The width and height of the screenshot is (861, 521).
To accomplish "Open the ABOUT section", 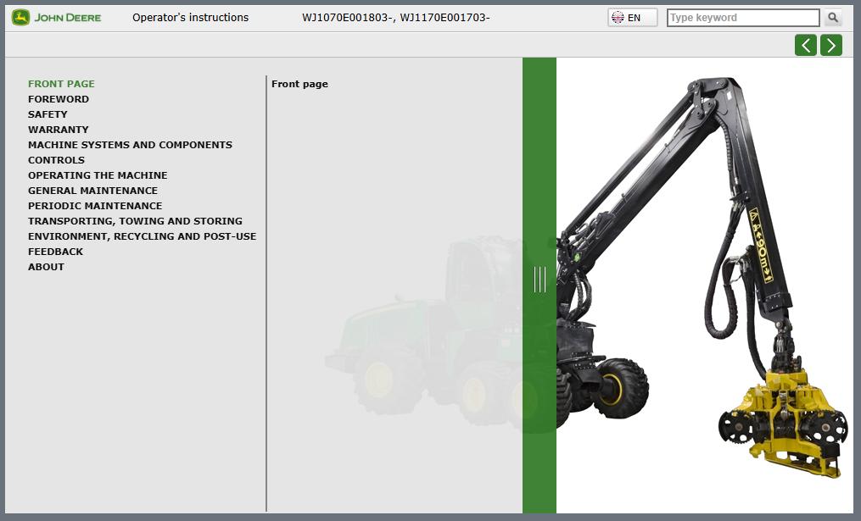I will tap(46, 267).
